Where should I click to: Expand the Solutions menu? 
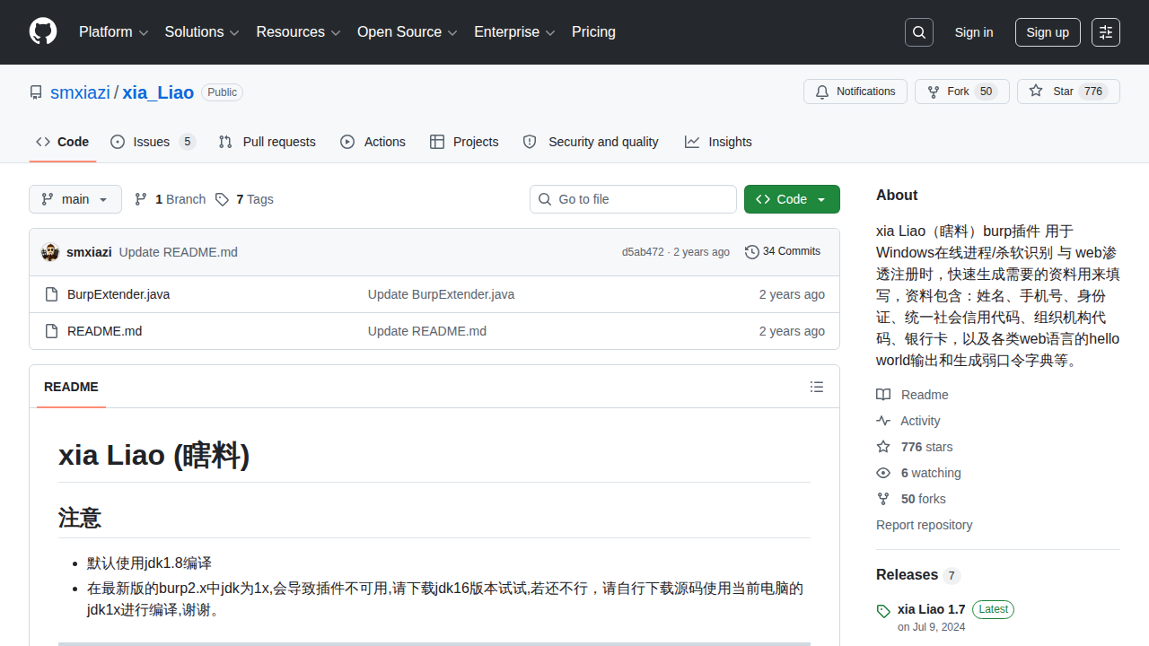202,32
